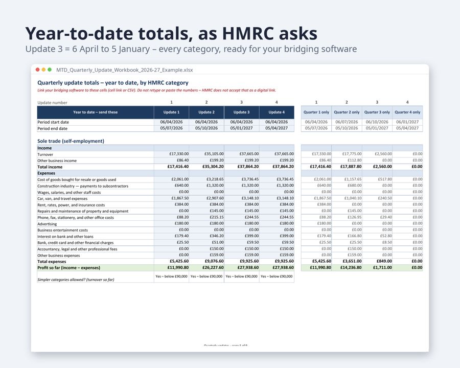The height and width of the screenshot is (368, 460).
Task: Select the 'Update 4' column header
Action: [x=277, y=112]
